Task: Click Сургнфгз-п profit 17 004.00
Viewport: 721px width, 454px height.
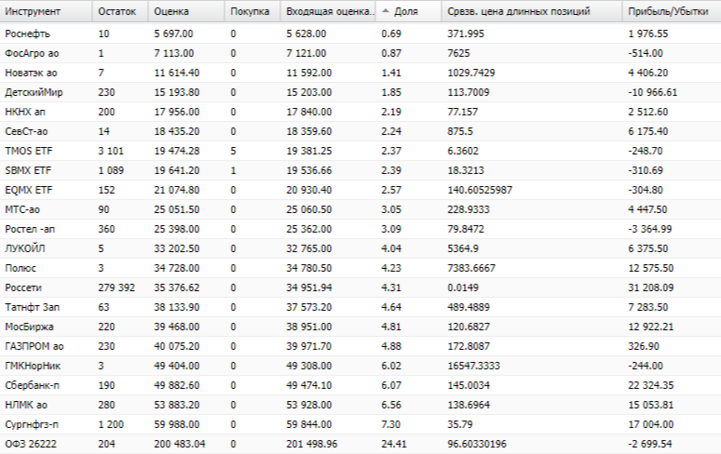Action: (x=650, y=424)
